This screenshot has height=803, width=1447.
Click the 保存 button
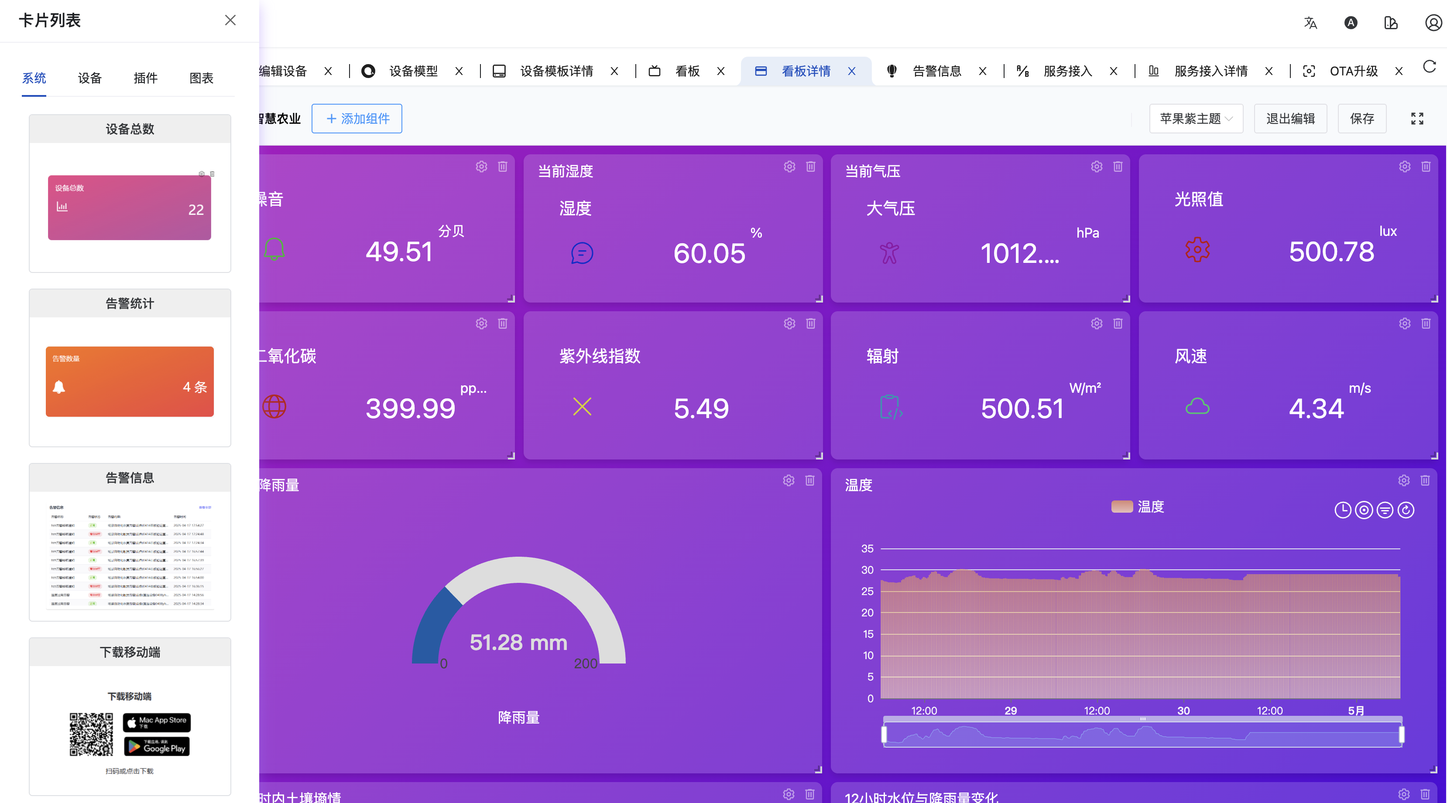click(1361, 119)
